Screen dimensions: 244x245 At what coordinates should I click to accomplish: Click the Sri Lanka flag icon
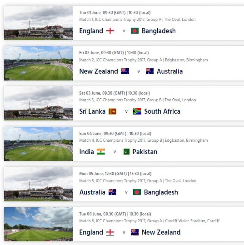112,111
